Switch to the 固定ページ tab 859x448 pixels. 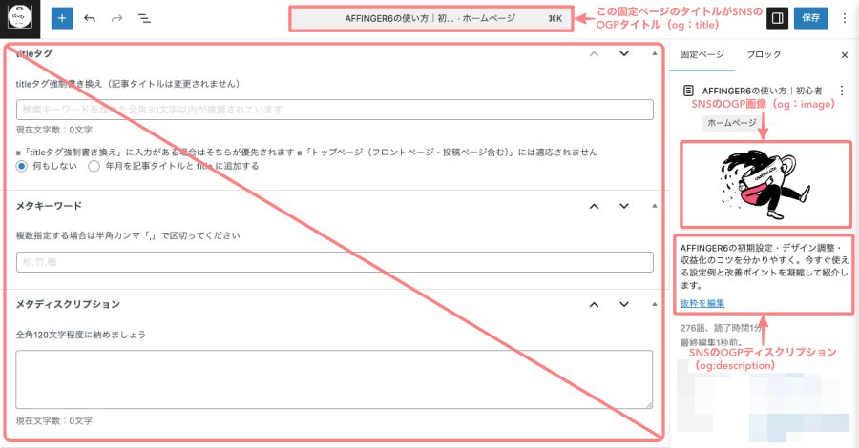[702, 55]
